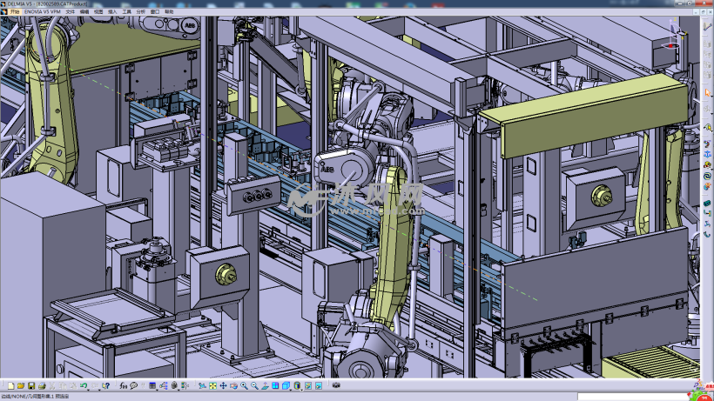Open the Formula f(x) tool

[124, 385]
